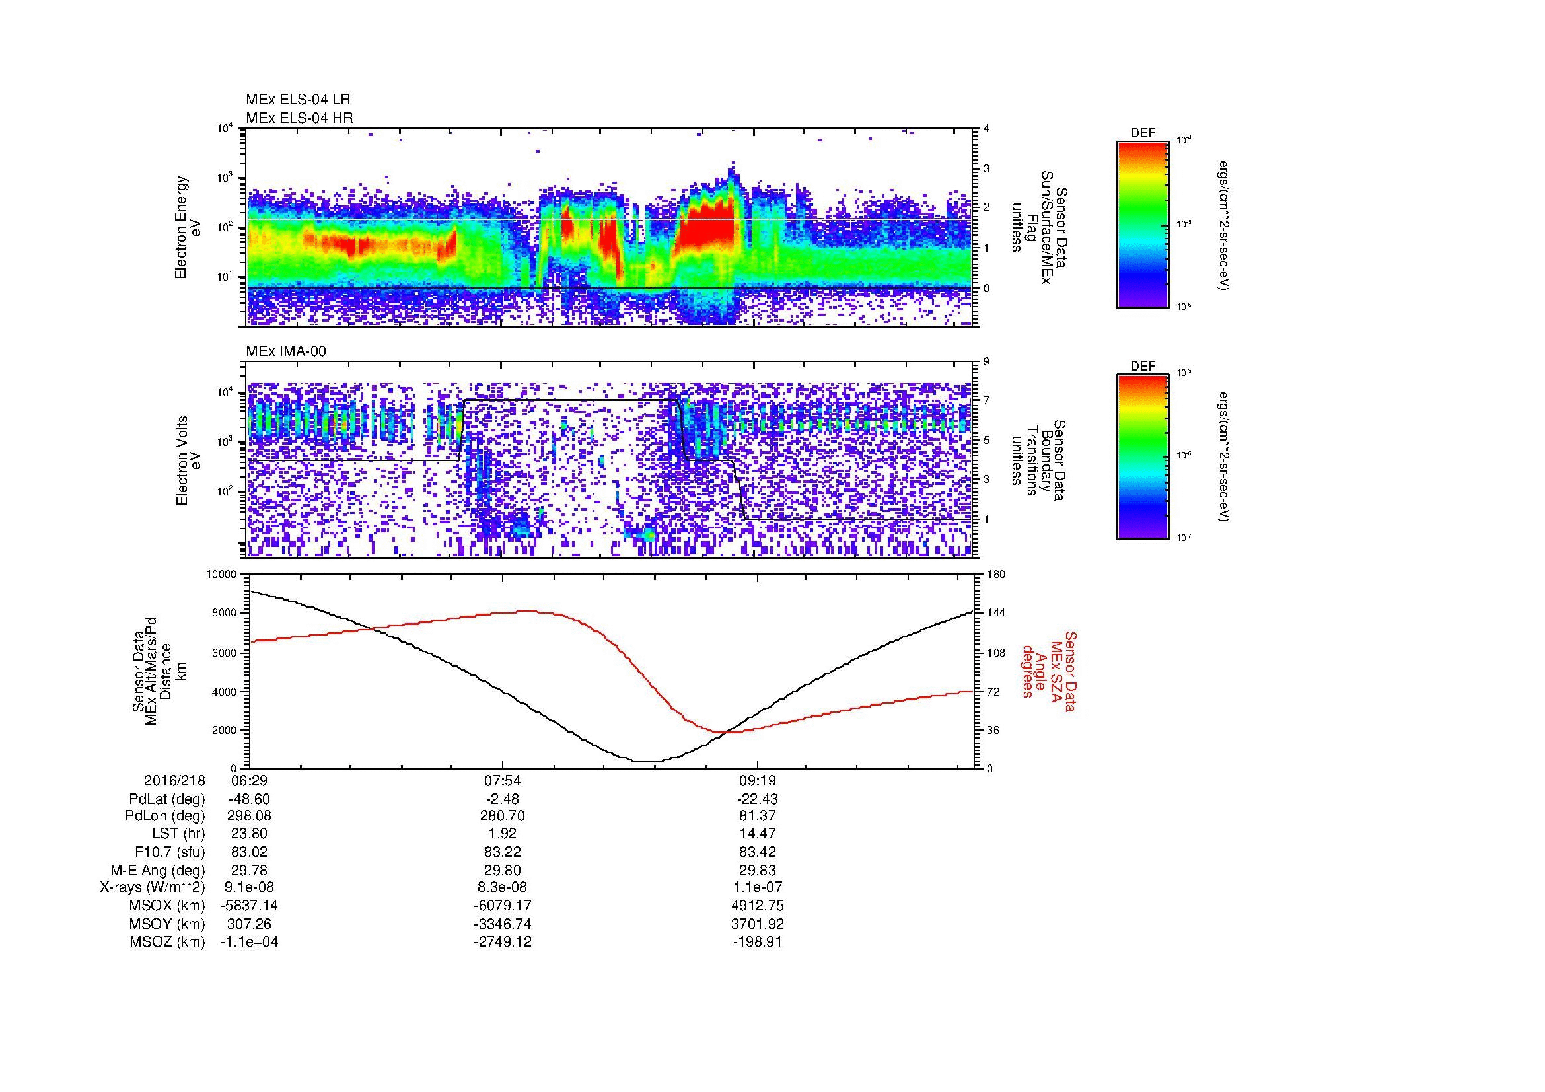Click the MSOX value 4912.75

758,906
